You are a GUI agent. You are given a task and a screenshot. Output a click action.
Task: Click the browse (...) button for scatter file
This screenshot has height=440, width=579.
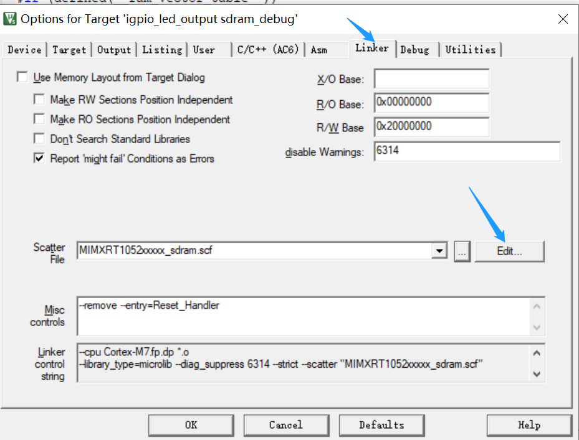point(462,251)
